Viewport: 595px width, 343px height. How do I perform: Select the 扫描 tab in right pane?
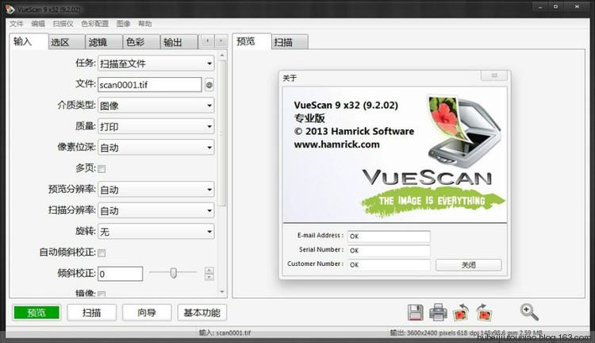click(x=290, y=42)
